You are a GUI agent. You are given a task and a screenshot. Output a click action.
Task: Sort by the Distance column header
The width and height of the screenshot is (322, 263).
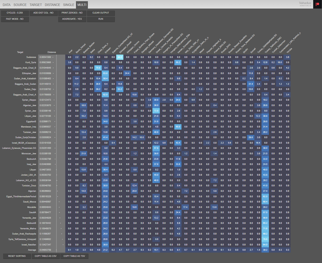click(x=52, y=52)
